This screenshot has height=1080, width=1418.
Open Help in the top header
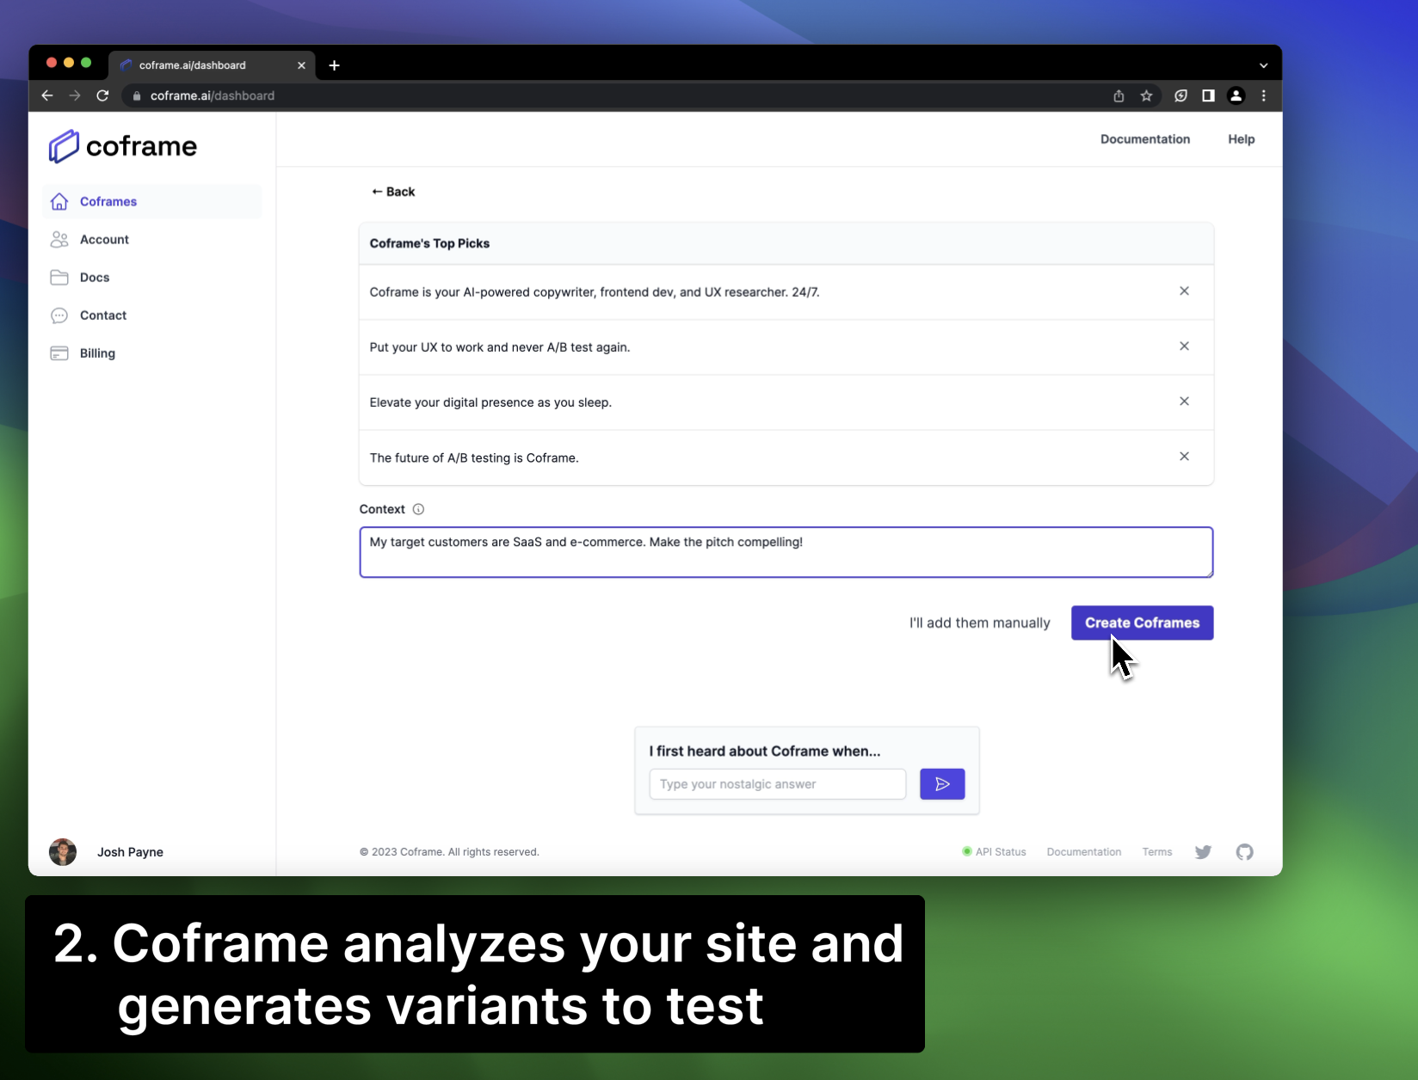coord(1241,139)
